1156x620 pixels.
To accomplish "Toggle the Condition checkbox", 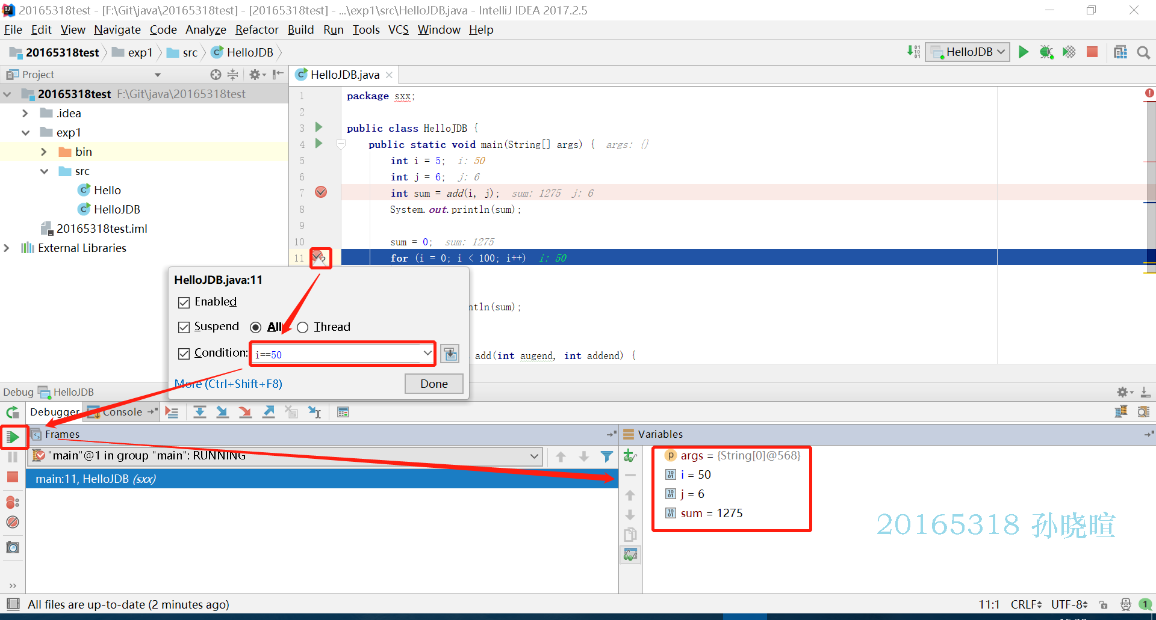I will tap(184, 354).
